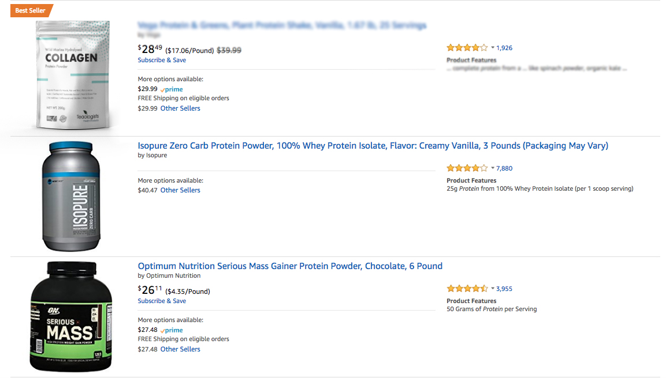View the 3,955 customer reviews
666x378 pixels.
(x=504, y=289)
